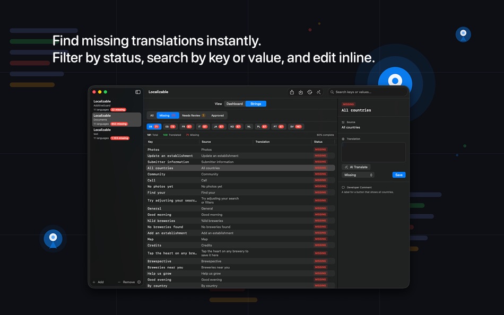Click Add at sidebar bottom
Image resolution: width=504 pixels, height=315 pixels.
(98, 282)
